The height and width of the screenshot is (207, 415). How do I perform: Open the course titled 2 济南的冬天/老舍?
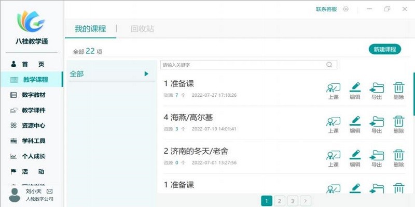click(x=196, y=151)
